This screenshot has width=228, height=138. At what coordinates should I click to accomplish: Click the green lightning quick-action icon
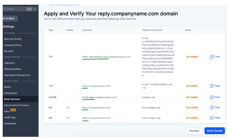click(x=35, y=9)
